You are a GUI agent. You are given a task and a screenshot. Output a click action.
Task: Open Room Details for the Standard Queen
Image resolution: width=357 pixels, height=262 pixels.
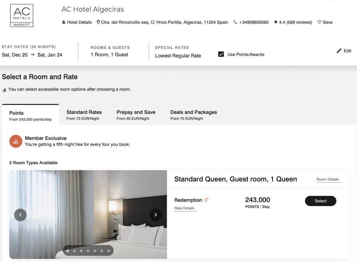(x=328, y=179)
